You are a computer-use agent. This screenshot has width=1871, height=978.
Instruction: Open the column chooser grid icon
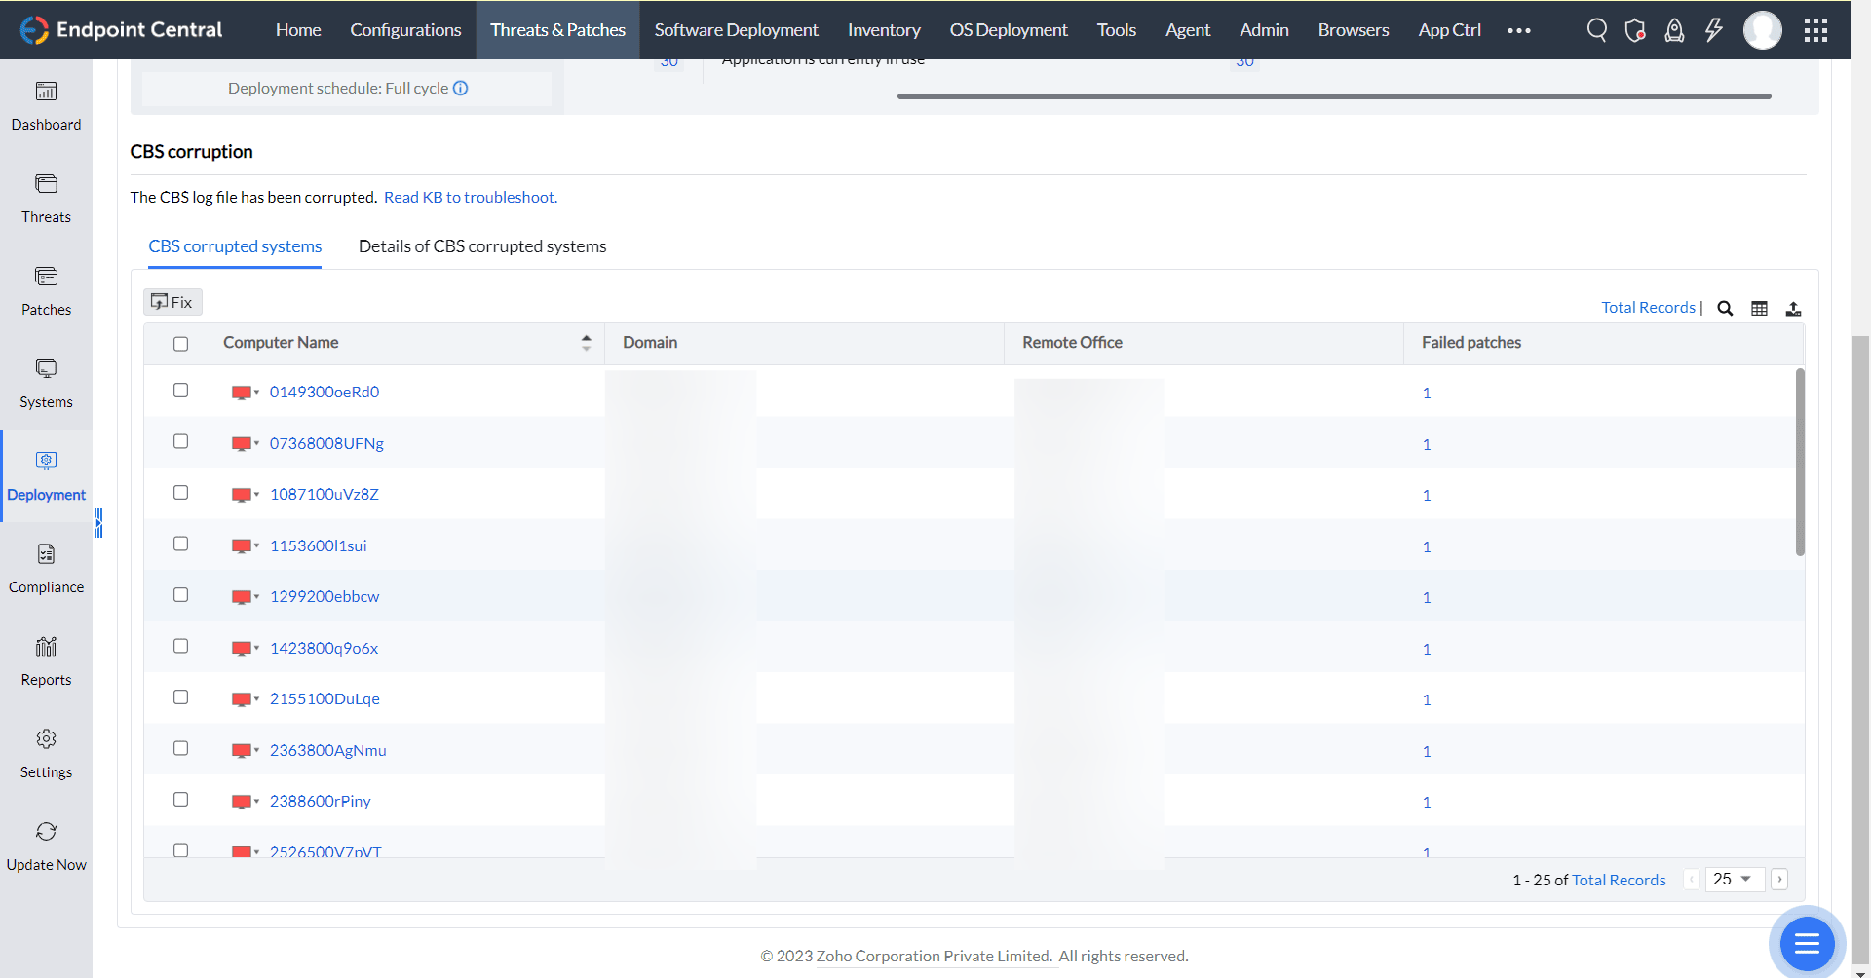(1760, 308)
